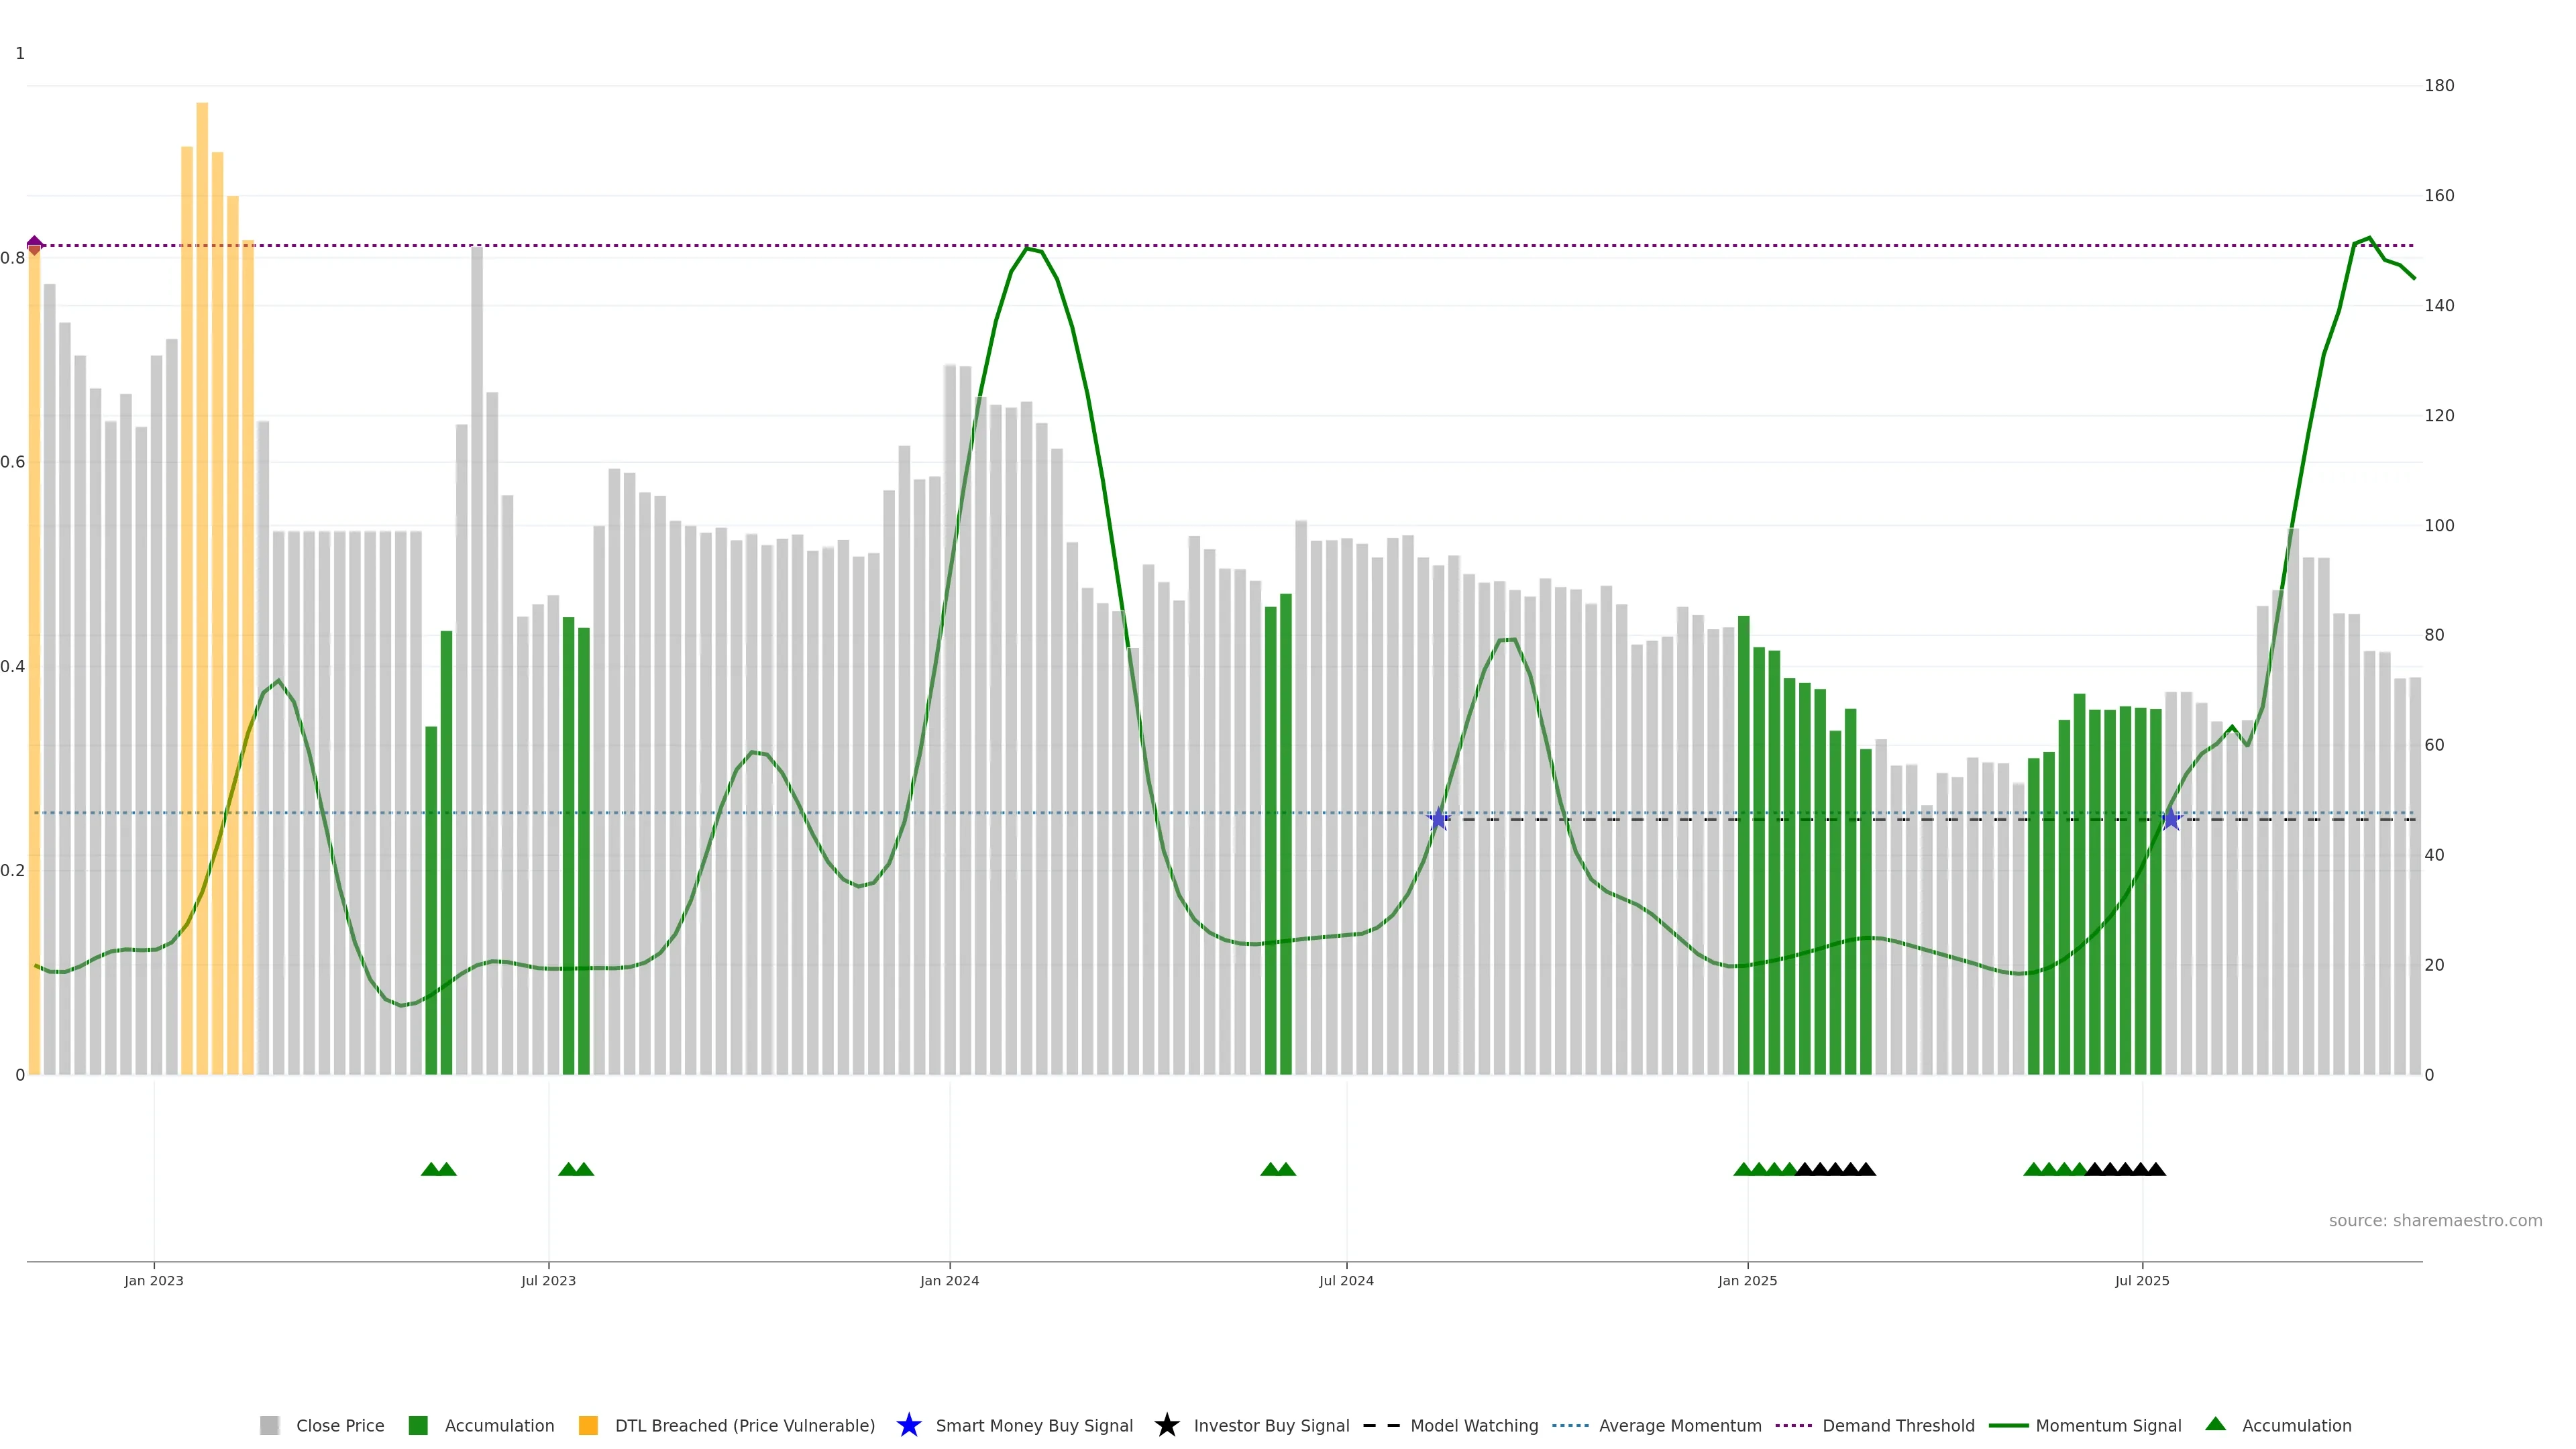Click the blue star marker near July 2025

[x=2171, y=819]
